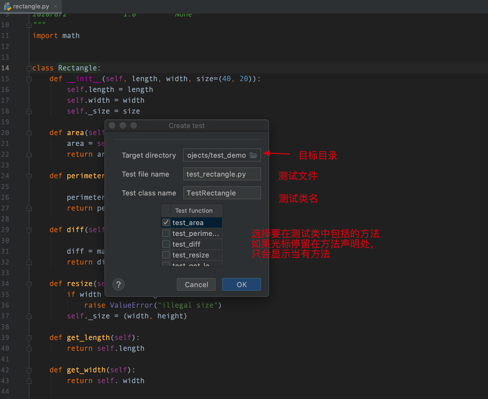
Task: Click the 'Test file name' label
Action: pyautogui.click(x=145, y=174)
